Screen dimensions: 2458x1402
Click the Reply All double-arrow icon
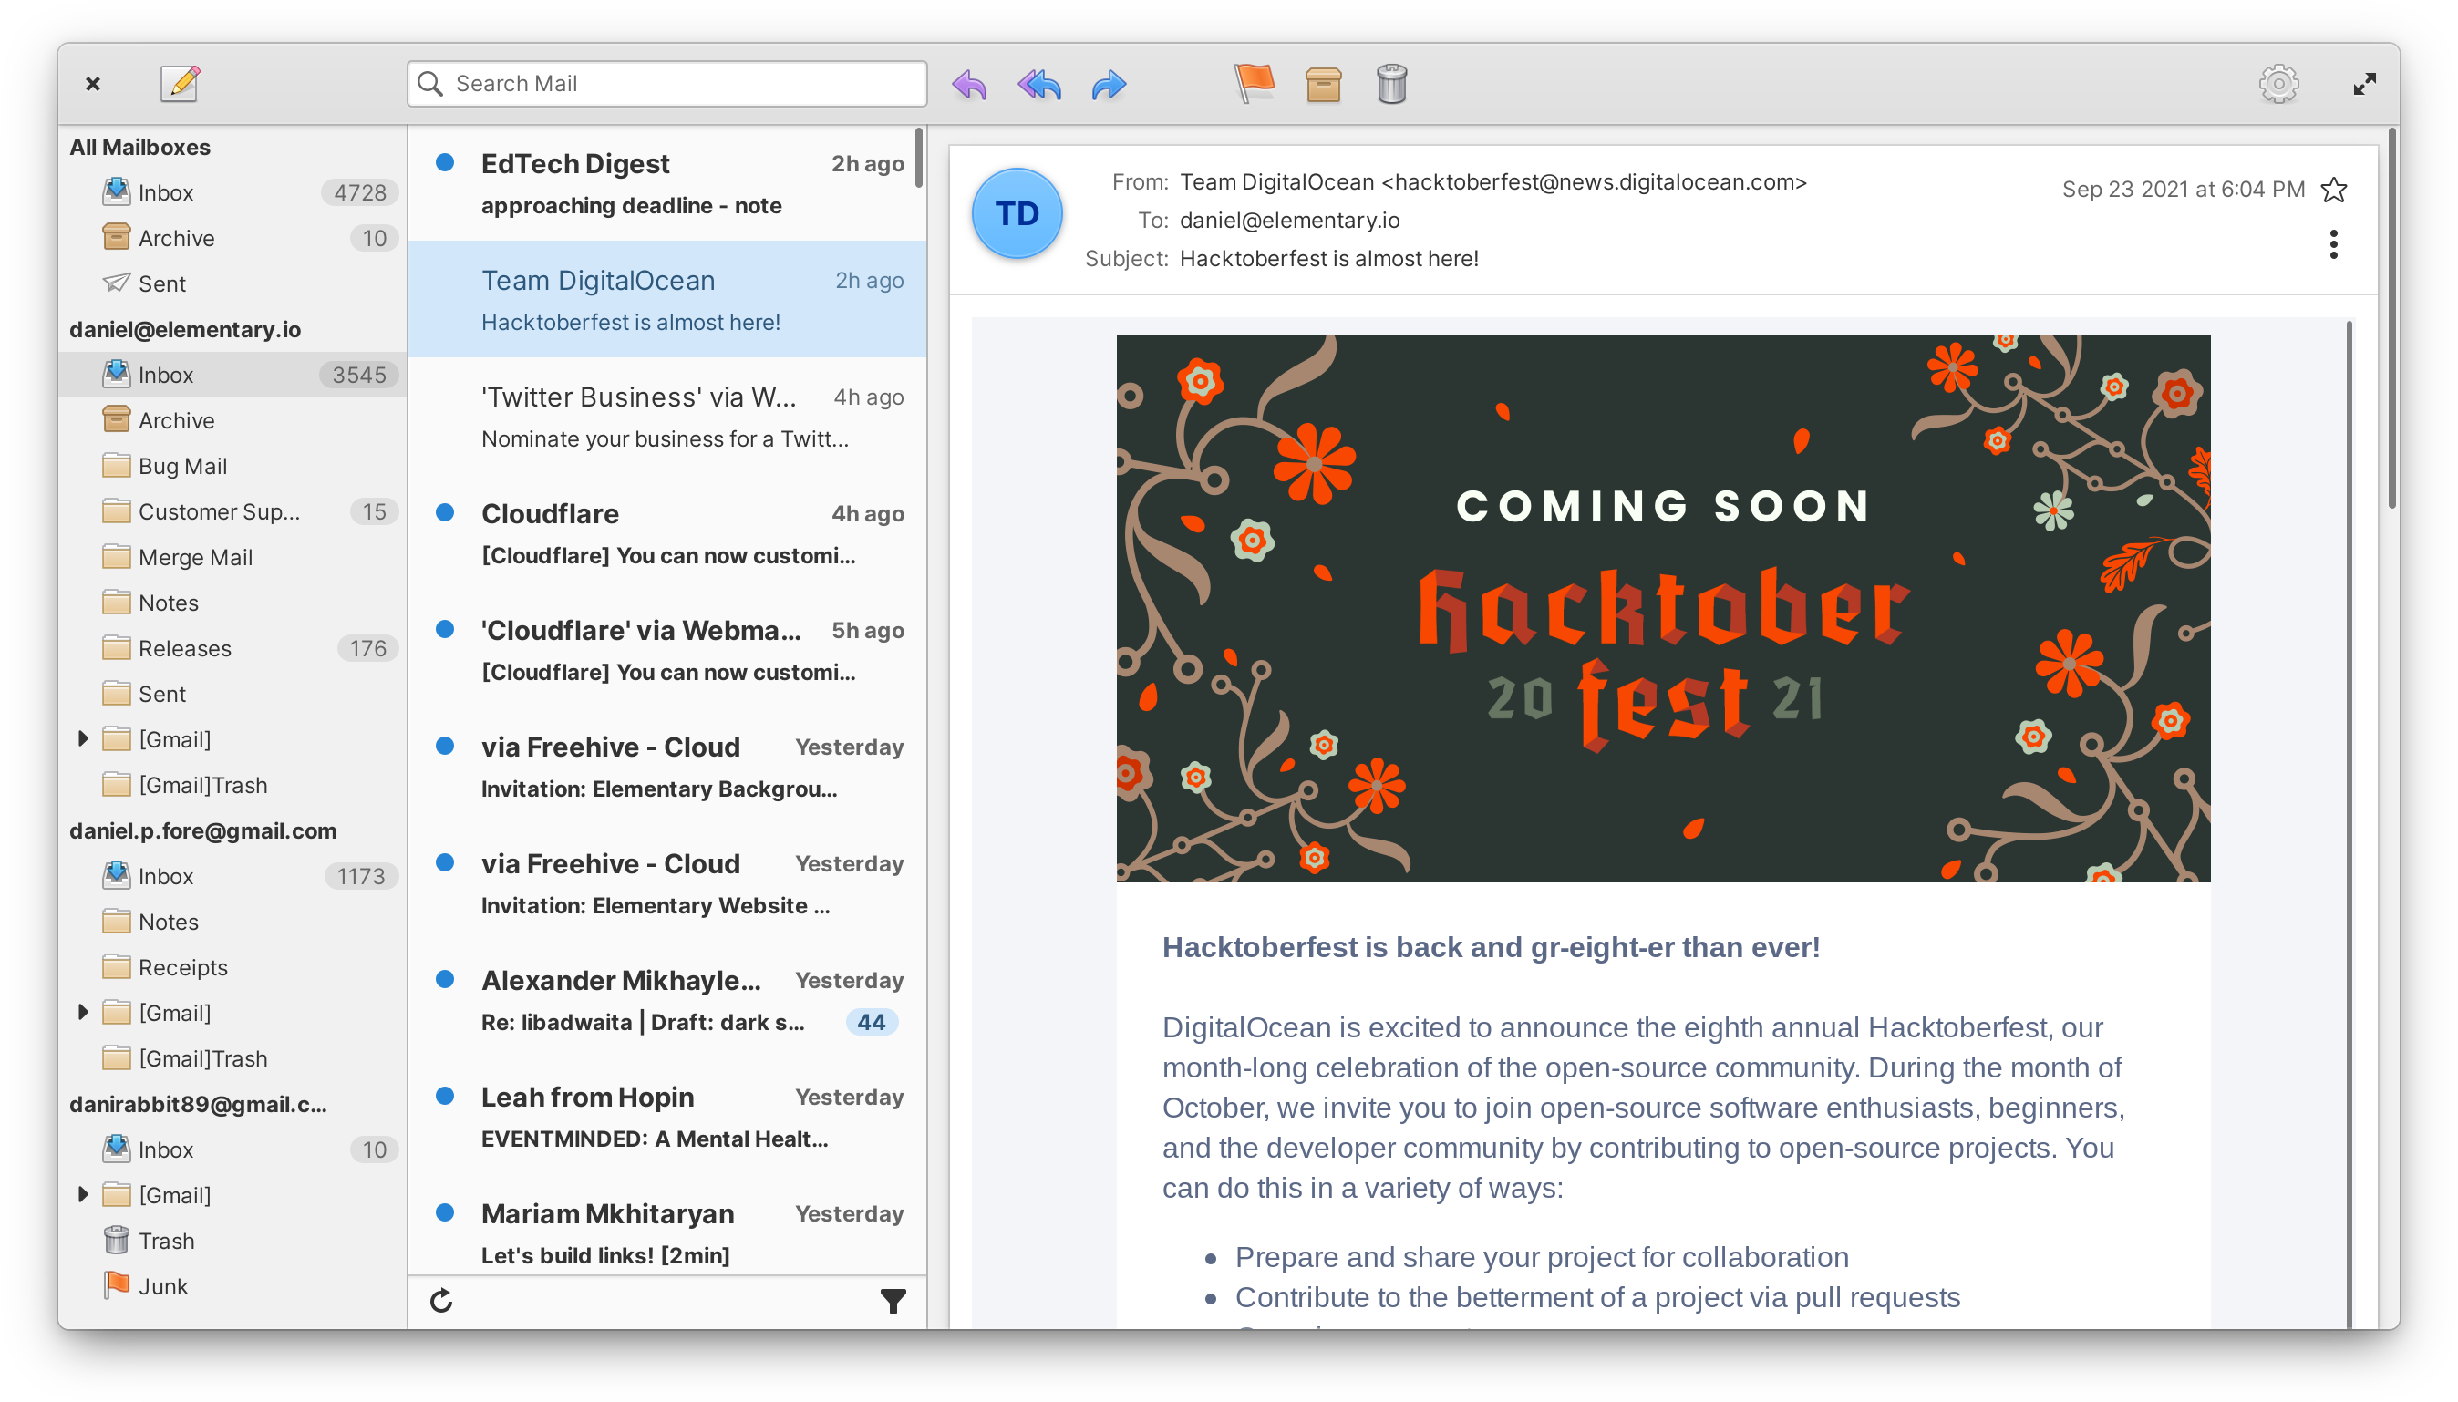click(x=1038, y=85)
